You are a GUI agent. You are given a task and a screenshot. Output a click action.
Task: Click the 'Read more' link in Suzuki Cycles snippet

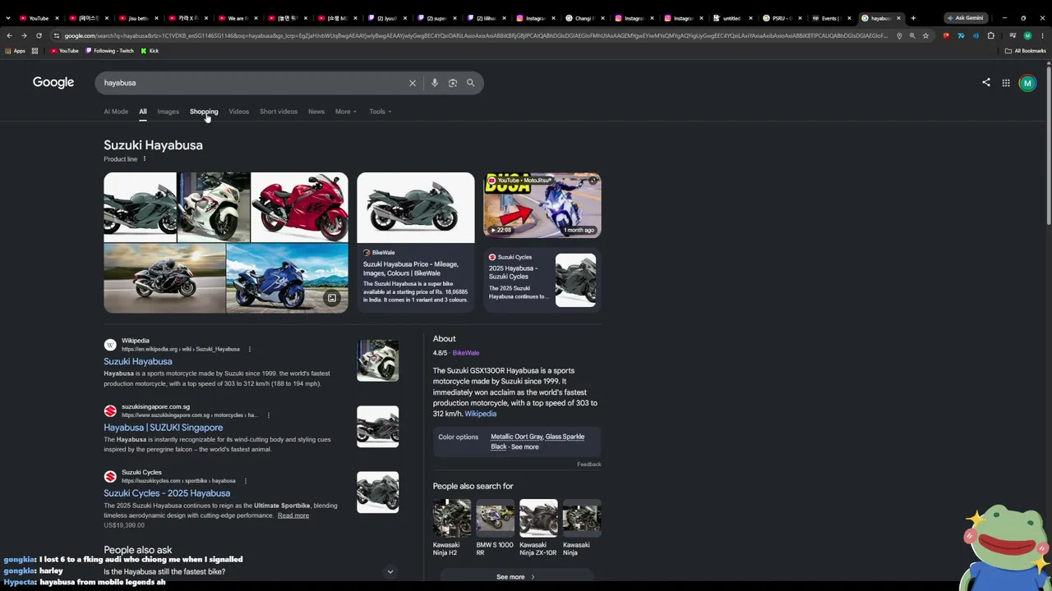pos(293,515)
